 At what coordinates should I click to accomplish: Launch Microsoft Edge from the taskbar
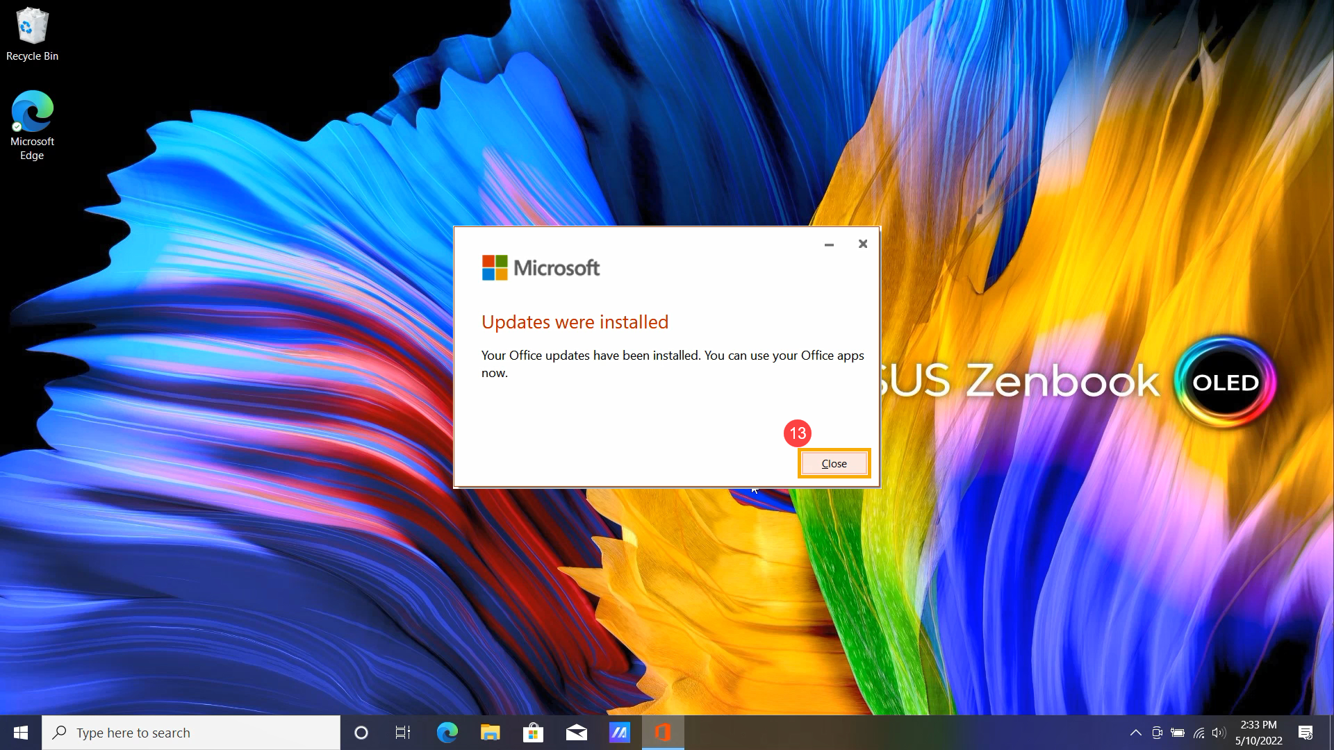tap(447, 733)
